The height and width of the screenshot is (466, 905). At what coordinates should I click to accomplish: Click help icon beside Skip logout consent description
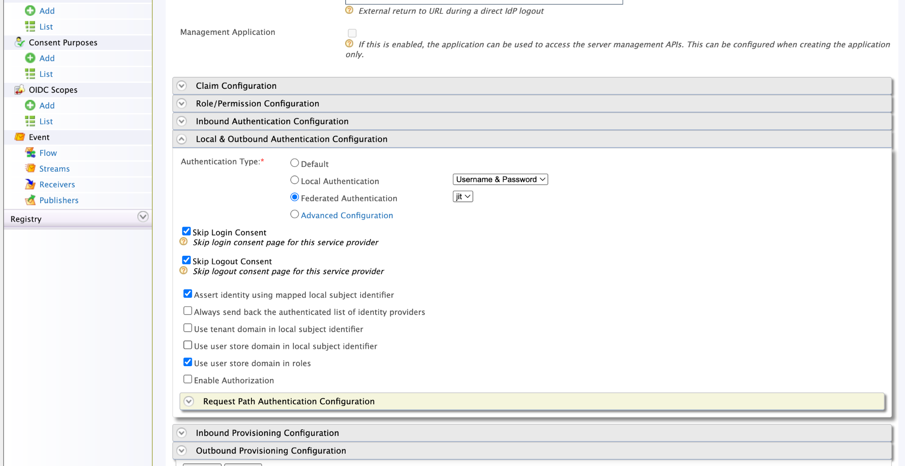183,271
